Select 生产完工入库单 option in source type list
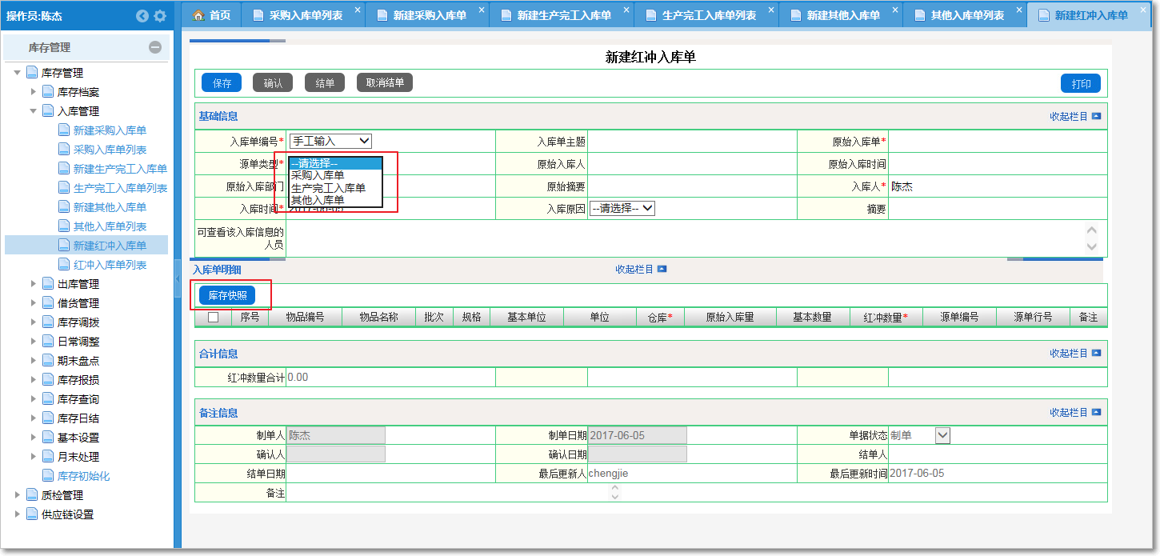Viewport: 1160px width, 556px height. tap(328, 188)
